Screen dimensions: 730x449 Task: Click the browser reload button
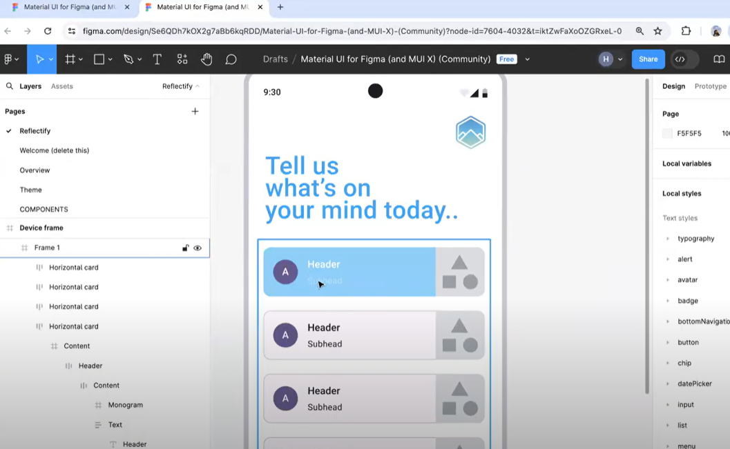click(x=48, y=31)
